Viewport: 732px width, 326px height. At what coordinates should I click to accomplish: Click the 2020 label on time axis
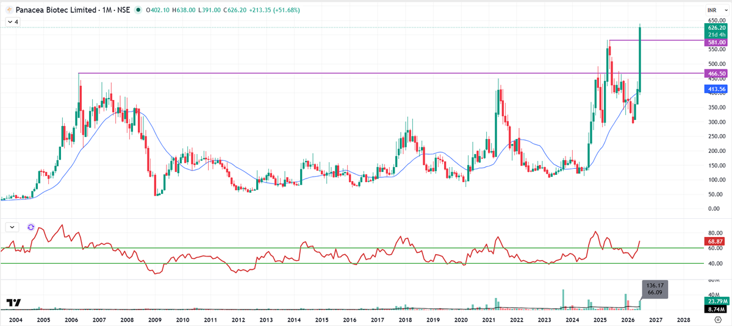(461, 319)
